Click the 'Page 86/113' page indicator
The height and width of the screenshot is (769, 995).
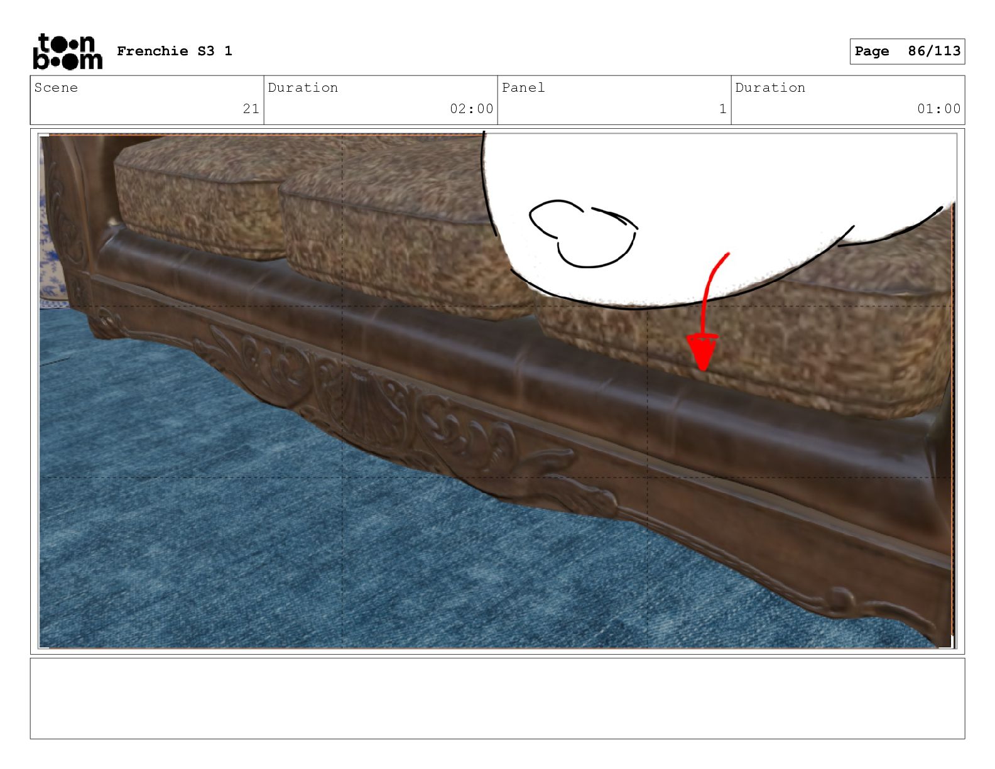pos(907,51)
